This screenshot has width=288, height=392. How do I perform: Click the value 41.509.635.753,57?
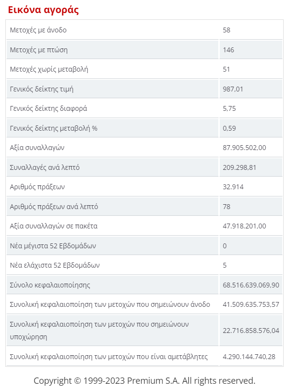click(251, 304)
